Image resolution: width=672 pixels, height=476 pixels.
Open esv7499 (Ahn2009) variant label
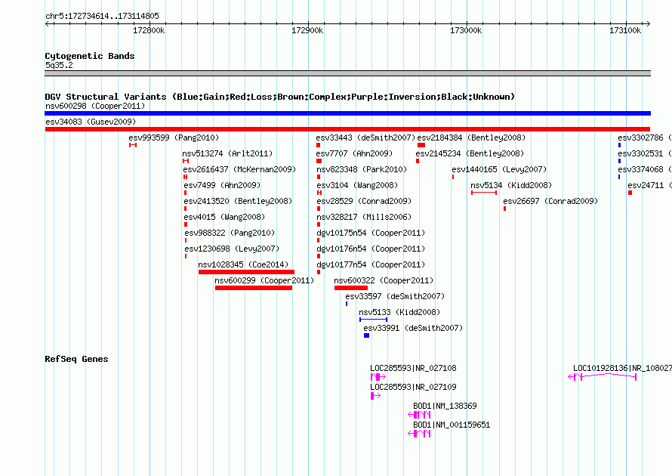(222, 185)
